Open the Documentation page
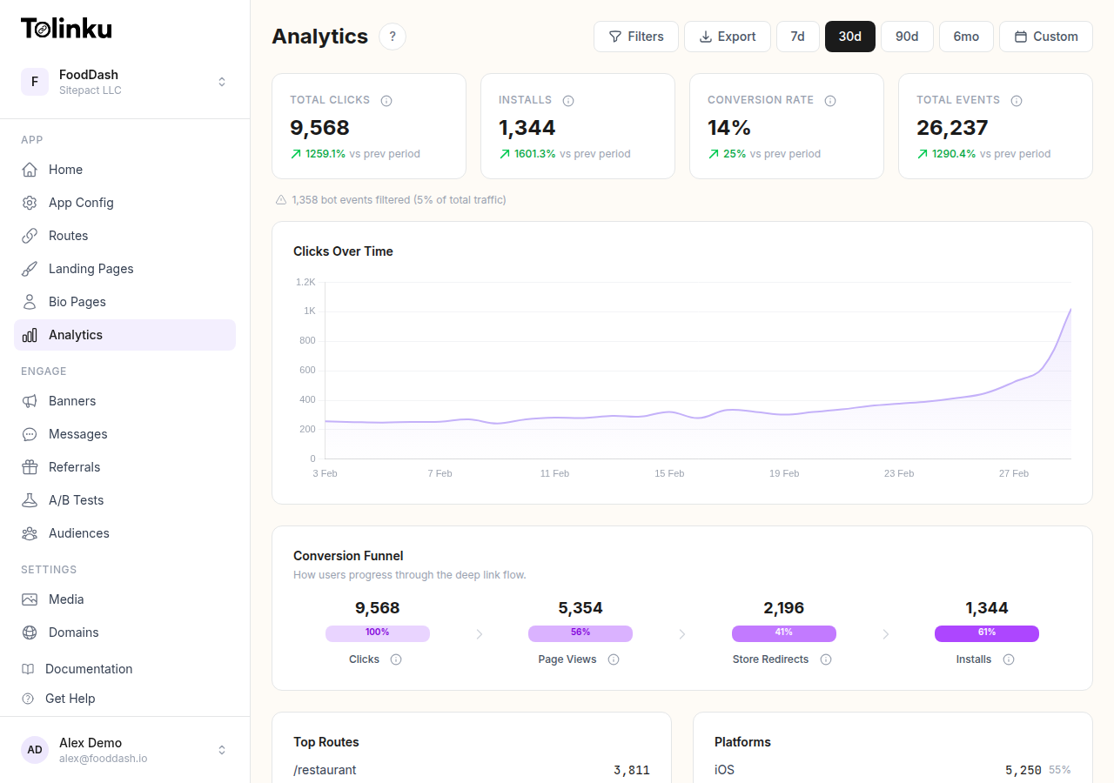1114x783 pixels. [x=86, y=669]
